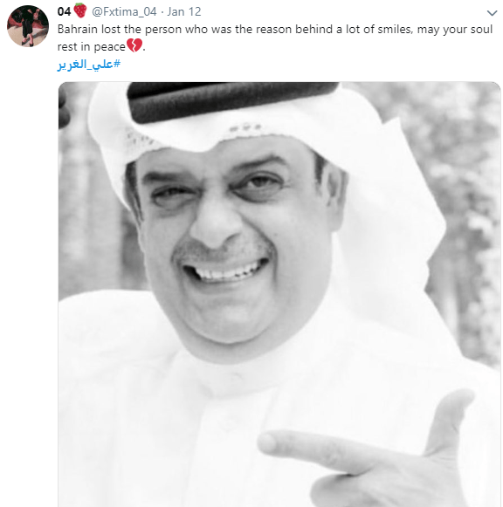Click the strawberry emoji beside the name
Viewport: 503px width, 507px height.
coord(79,10)
